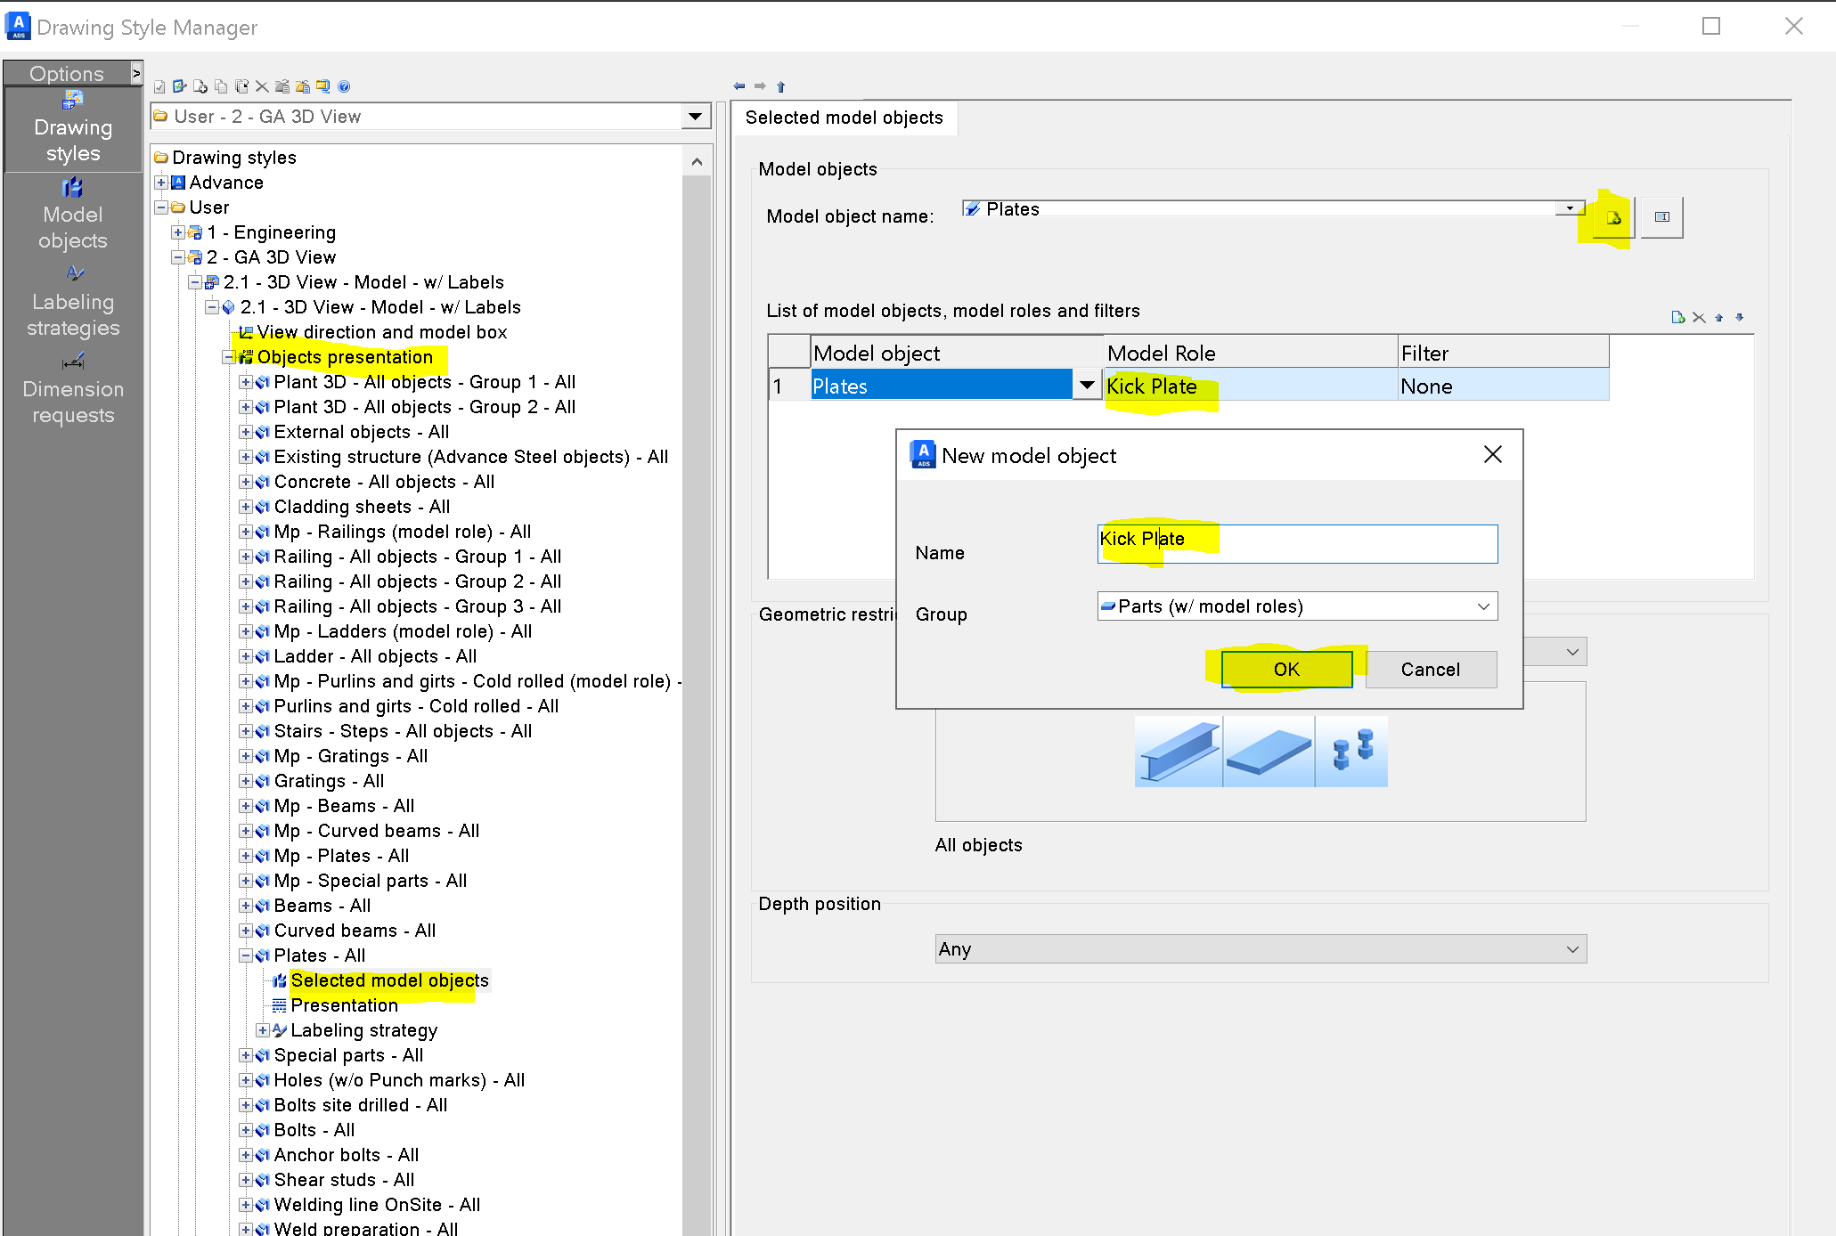This screenshot has height=1236, width=1836.
Task: Click the delete style X icon
Action: (x=262, y=85)
